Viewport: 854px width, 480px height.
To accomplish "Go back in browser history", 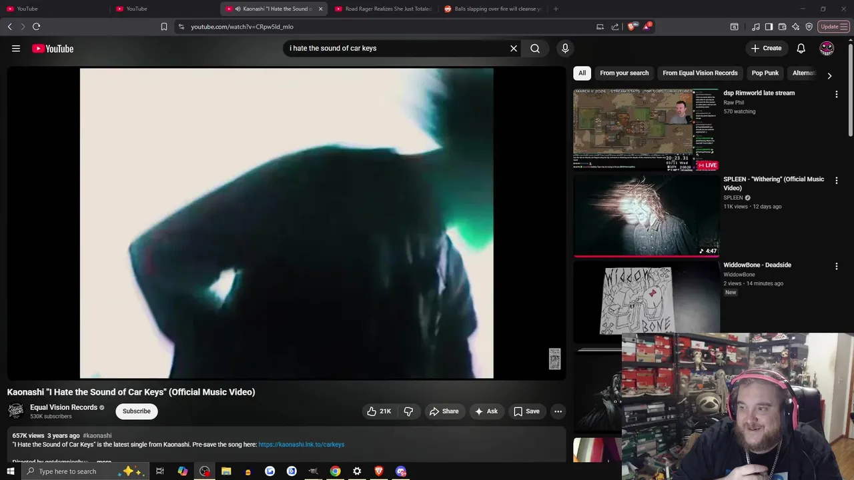I will click(x=9, y=27).
